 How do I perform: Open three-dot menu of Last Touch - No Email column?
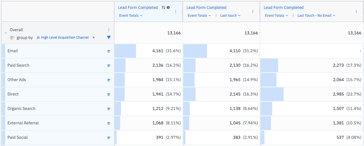[356, 12]
